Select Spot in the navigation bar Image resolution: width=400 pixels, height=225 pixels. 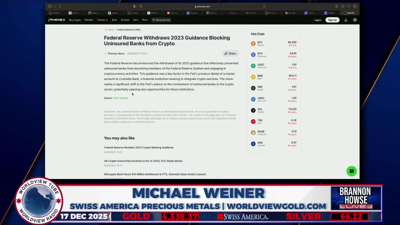click(114, 20)
